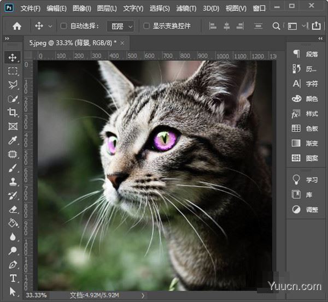Viewport: 328px width, 302px height.
Task: Open the 图层(L) menu
Action: pyautogui.click(x=107, y=8)
